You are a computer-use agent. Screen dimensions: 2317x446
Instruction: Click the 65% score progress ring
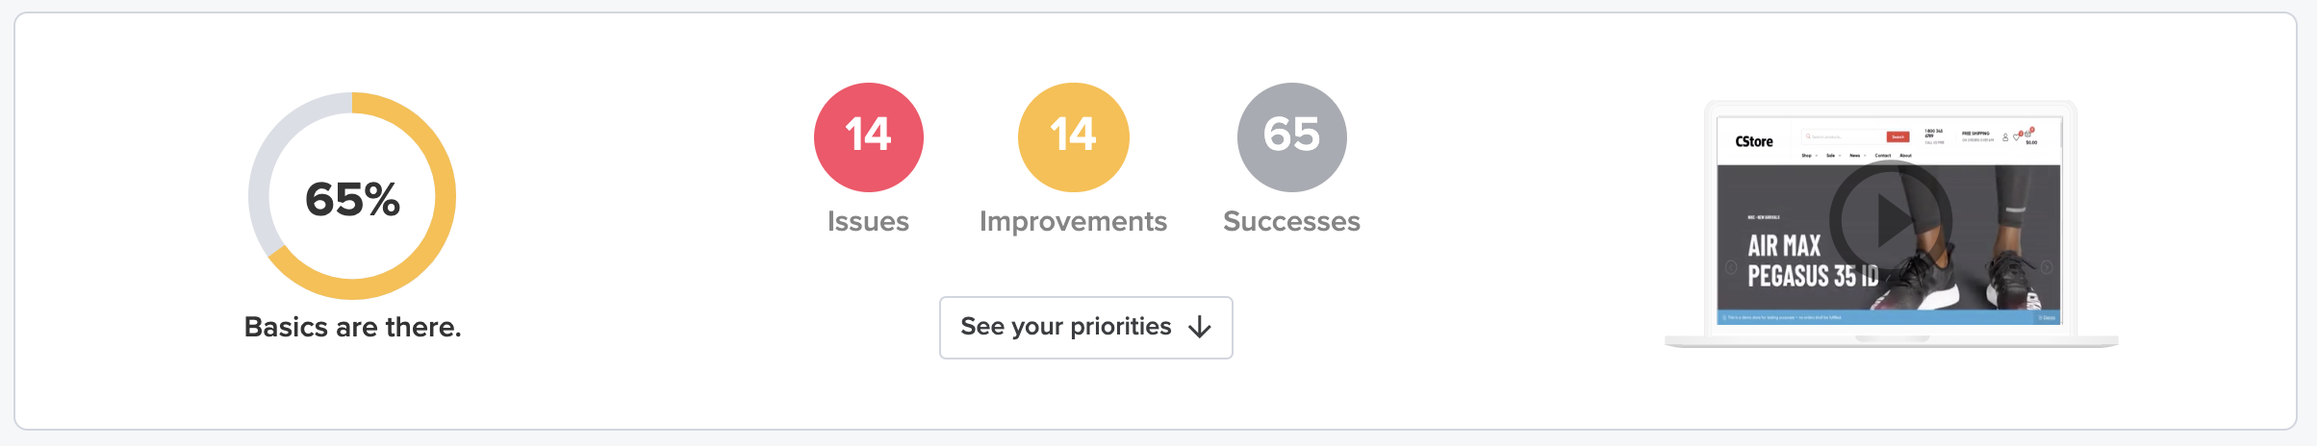(352, 196)
